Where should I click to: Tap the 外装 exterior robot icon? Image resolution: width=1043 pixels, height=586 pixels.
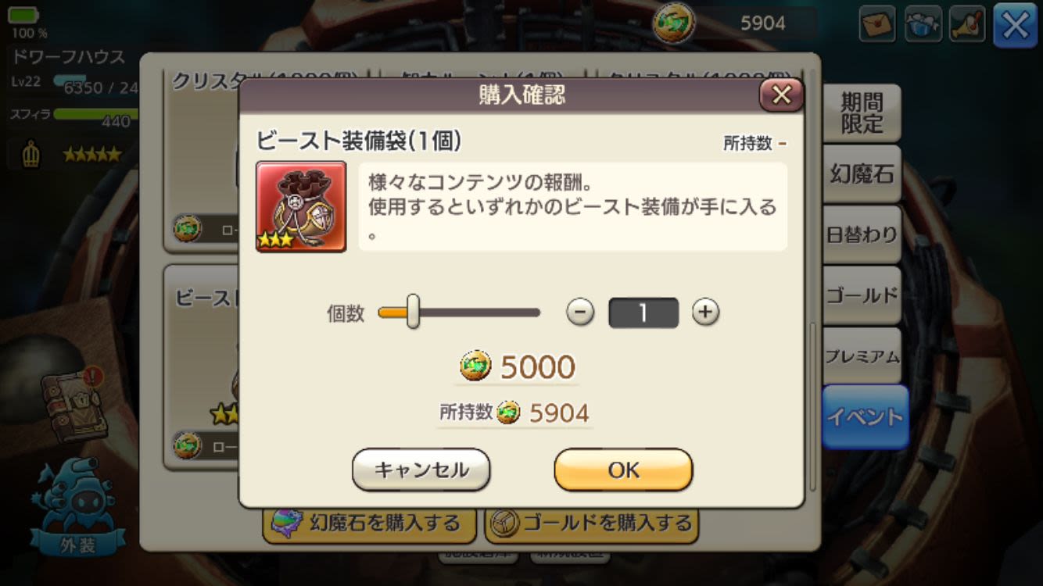point(77,507)
